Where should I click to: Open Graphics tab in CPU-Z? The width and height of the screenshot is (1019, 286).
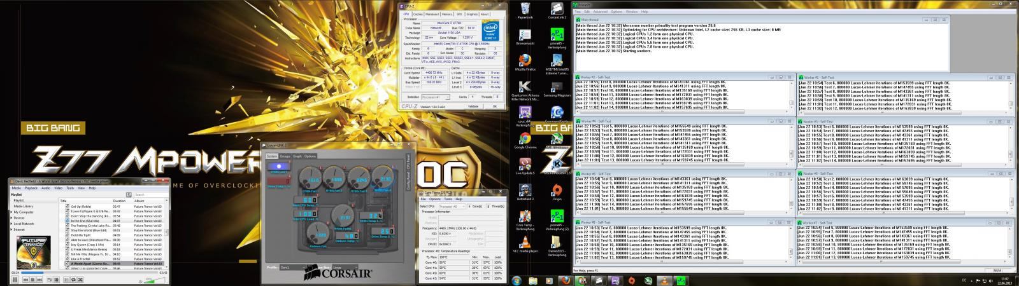(472, 13)
